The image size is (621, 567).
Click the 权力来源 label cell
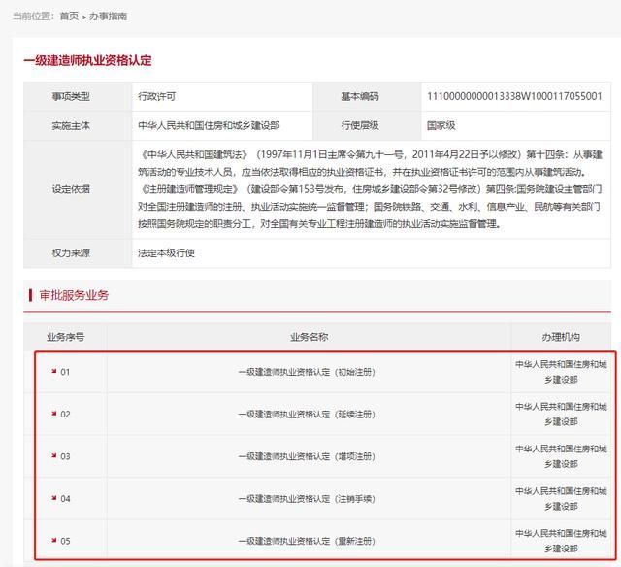point(78,253)
